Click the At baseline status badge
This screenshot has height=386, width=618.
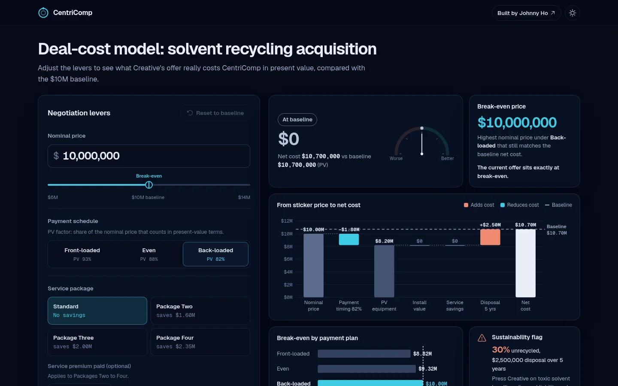coord(297,120)
